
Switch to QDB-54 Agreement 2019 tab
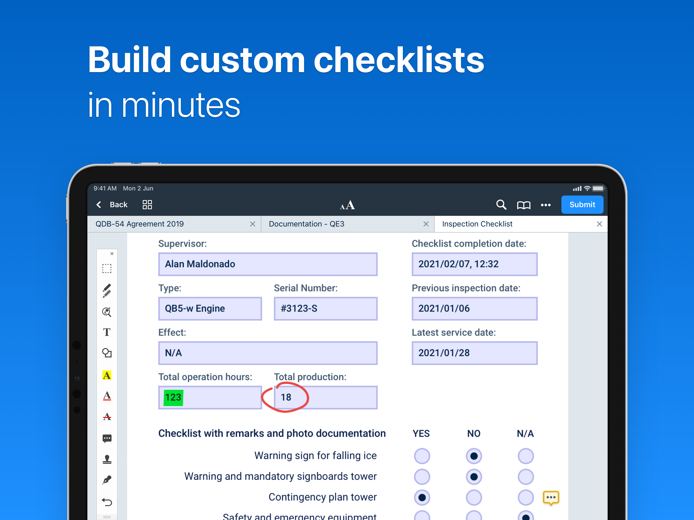[140, 224]
